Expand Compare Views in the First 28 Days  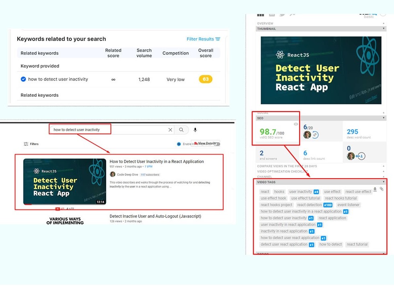click(287, 166)
